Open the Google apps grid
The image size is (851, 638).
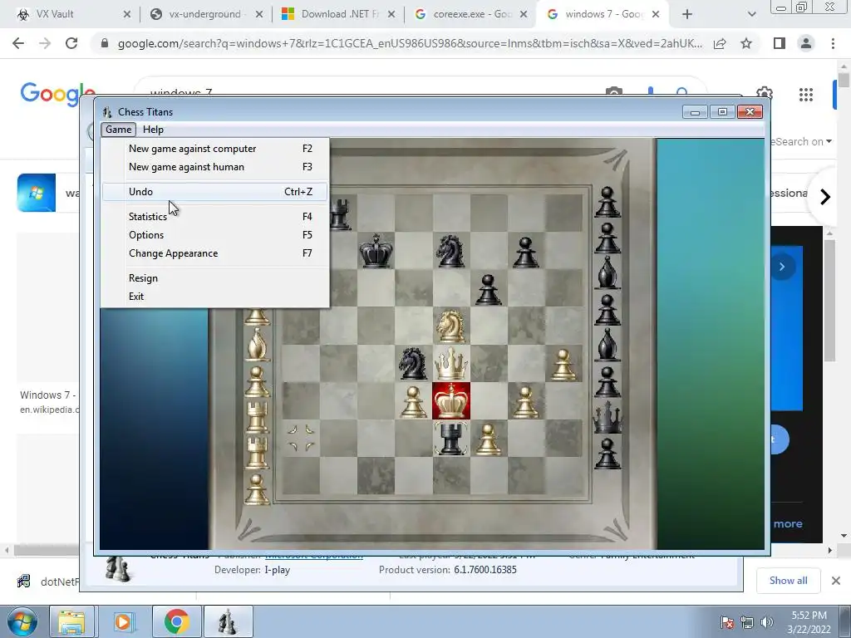(806, 95)
